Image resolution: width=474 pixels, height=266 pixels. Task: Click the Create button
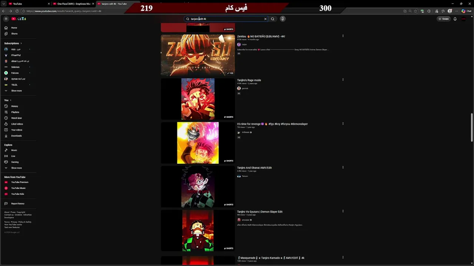[x=444, y=19]
